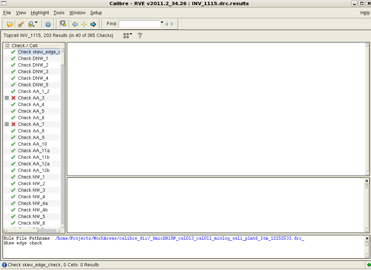Click green checkmark icon of AA_12a
Screen dimensions: 371x270
point(13,164)
